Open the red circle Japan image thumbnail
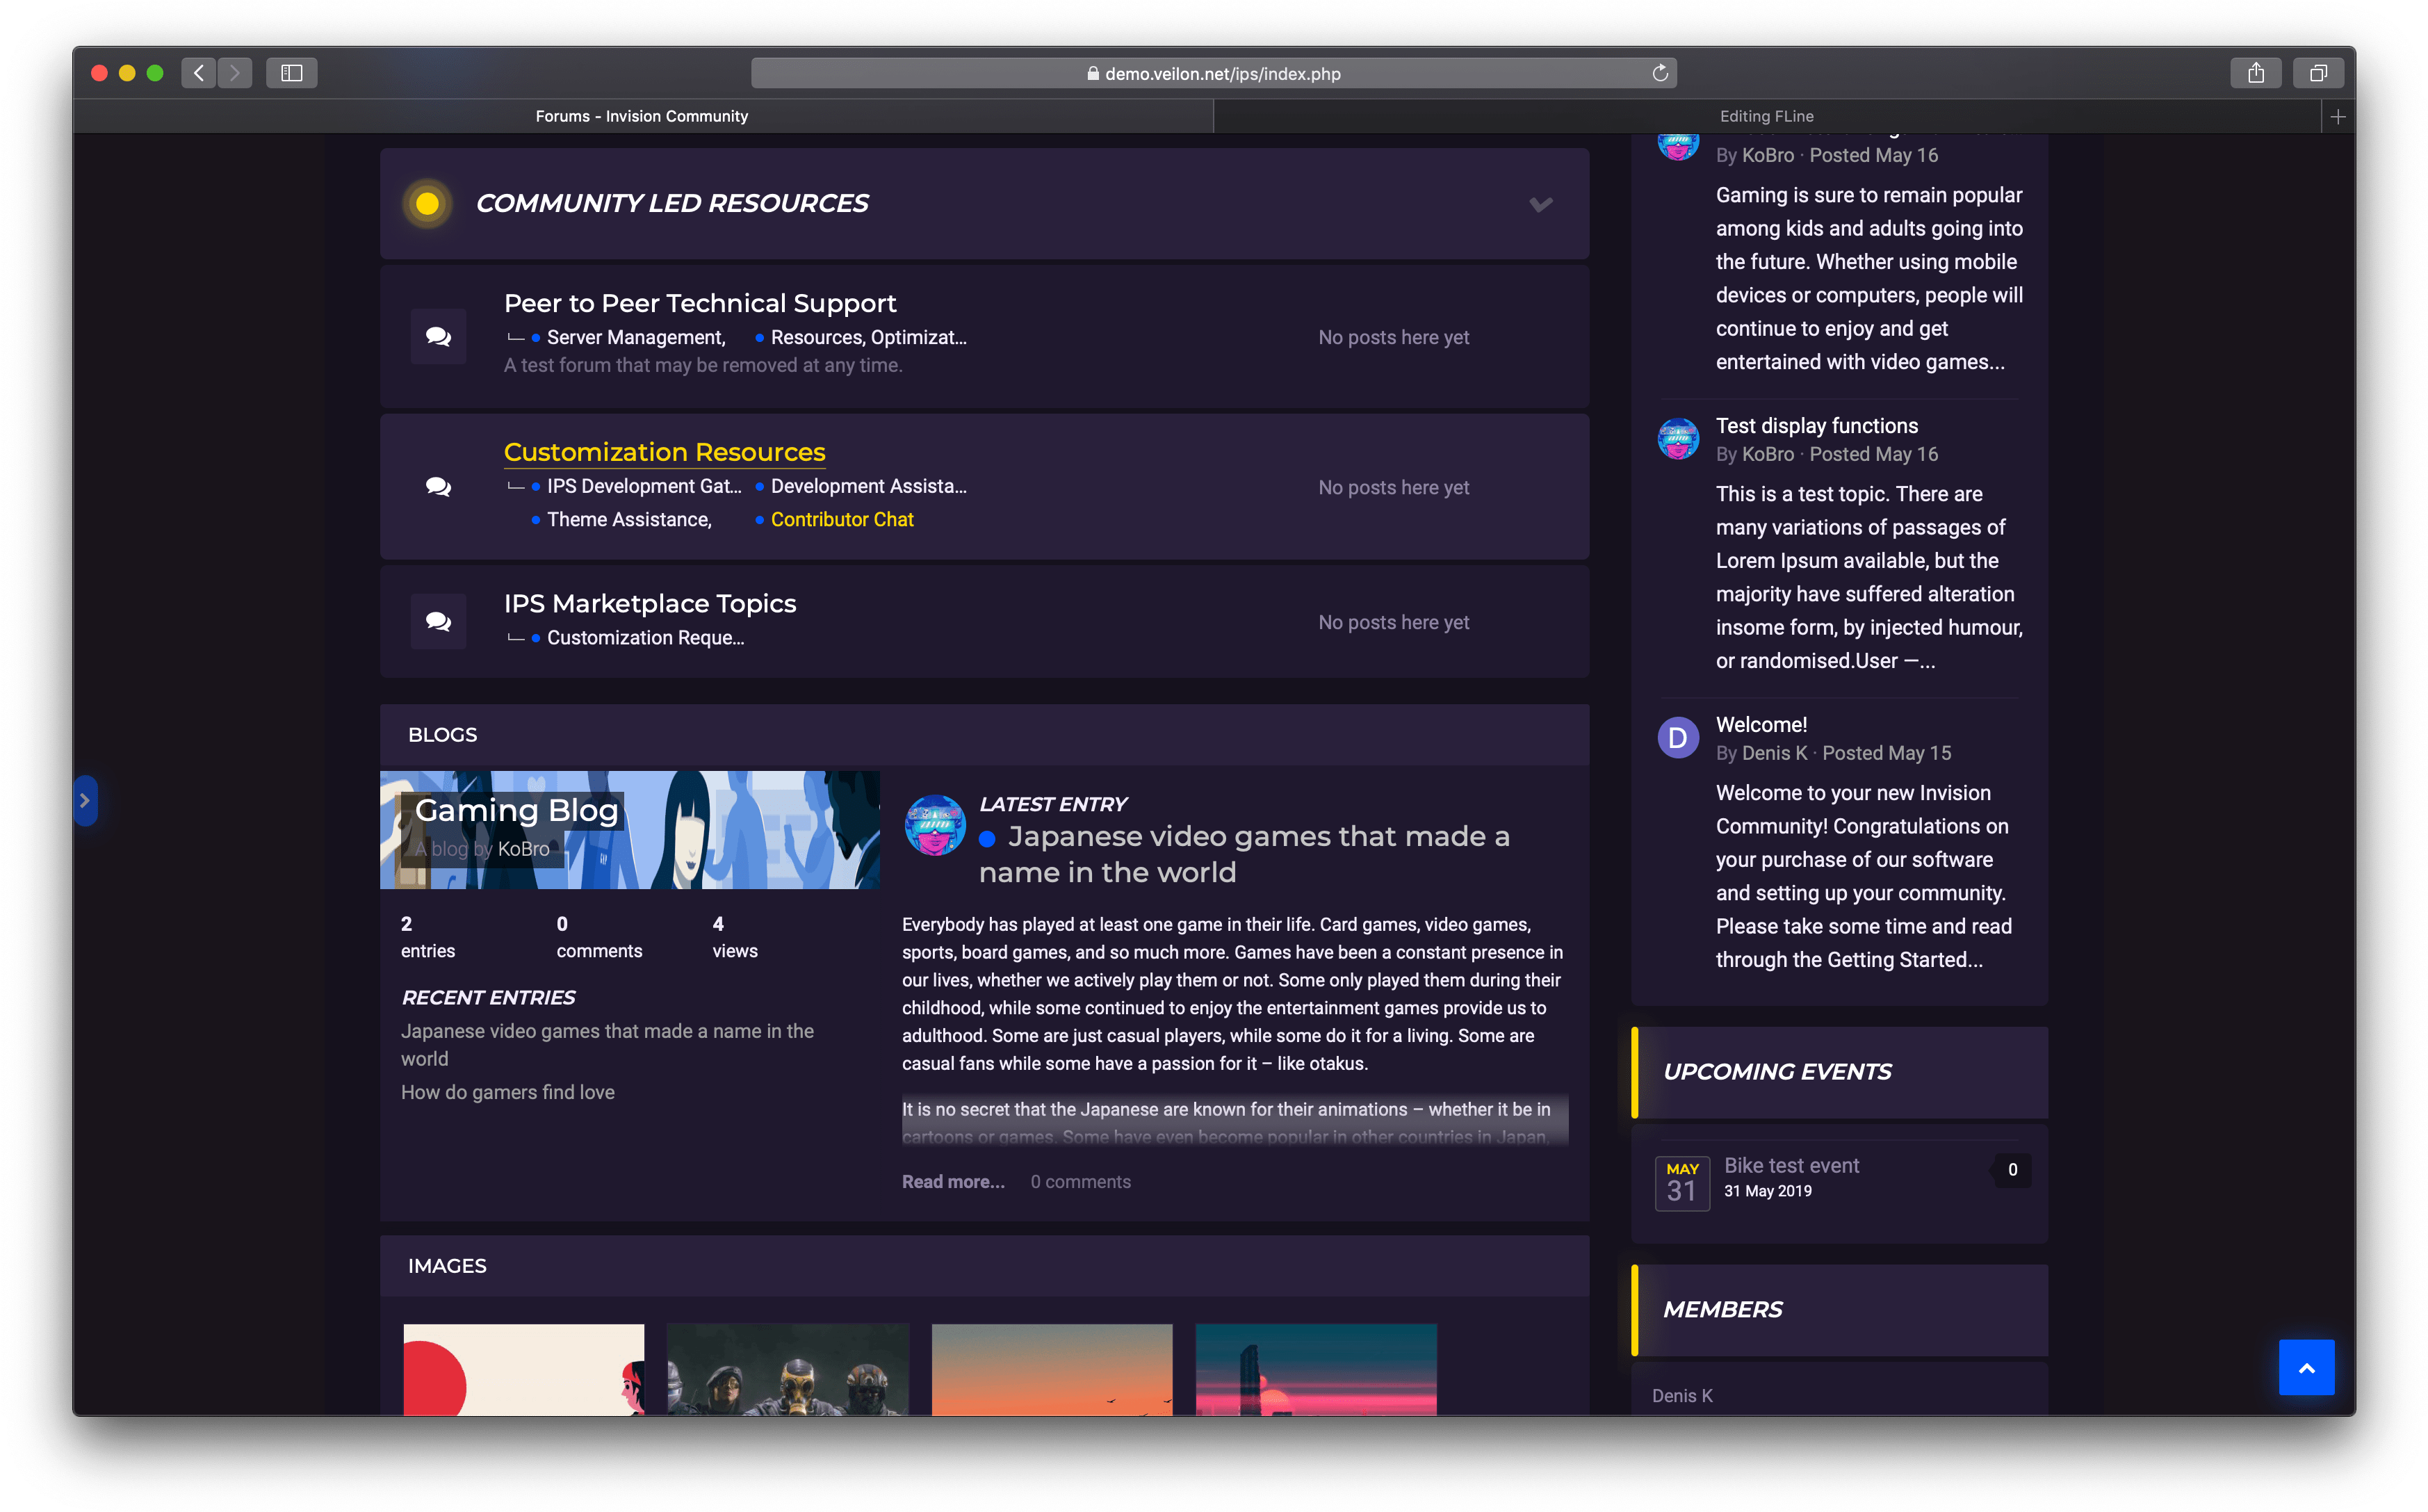Image resolution: width=2428 pixels, height=1512 pixels. [x=524, y=1369]
